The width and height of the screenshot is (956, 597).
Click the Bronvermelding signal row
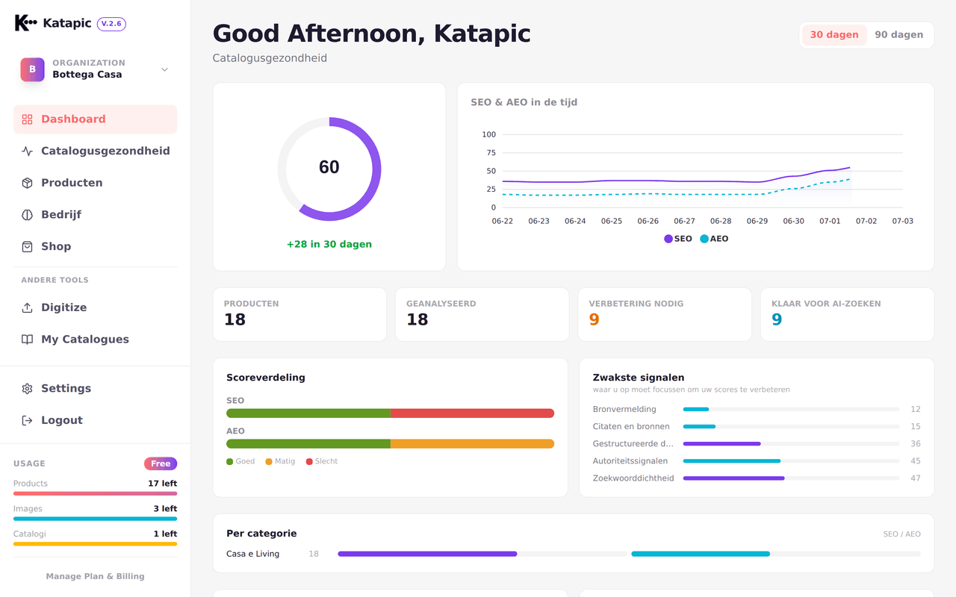point(757,410)
